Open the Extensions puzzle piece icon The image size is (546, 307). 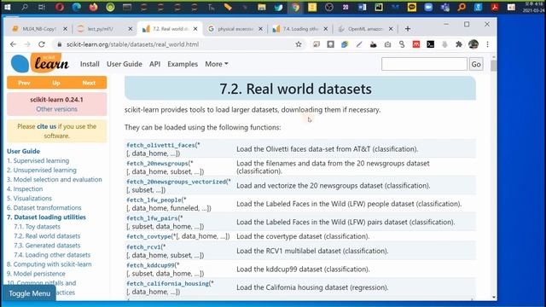459,44
